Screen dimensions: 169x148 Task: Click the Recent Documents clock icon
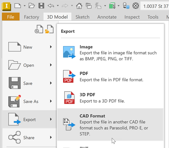click(39, 29)
